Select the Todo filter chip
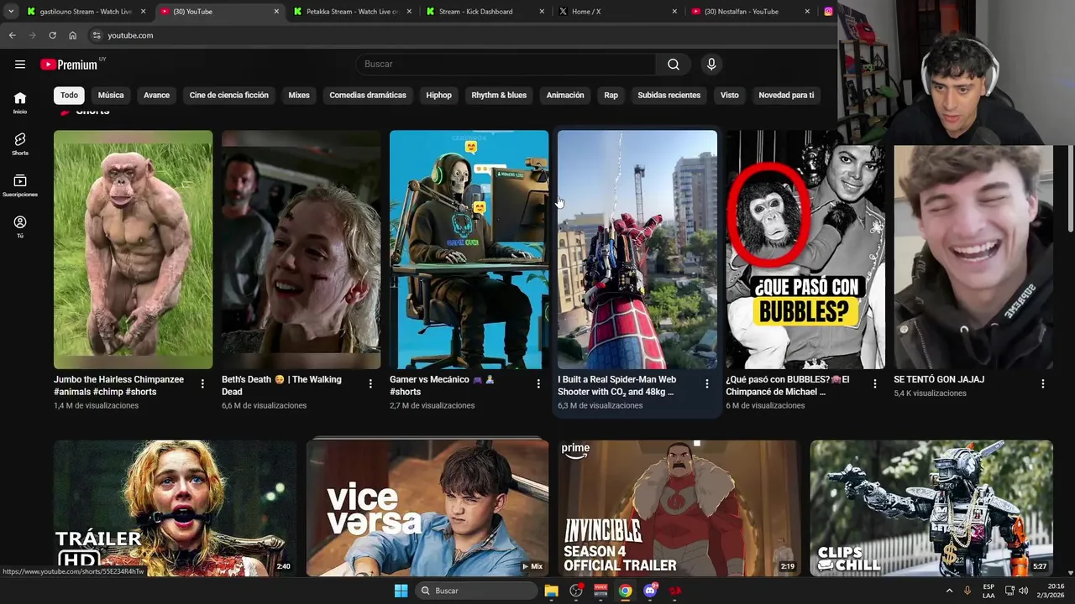Viewport: 1075px width, 604px height. point(69,95)
